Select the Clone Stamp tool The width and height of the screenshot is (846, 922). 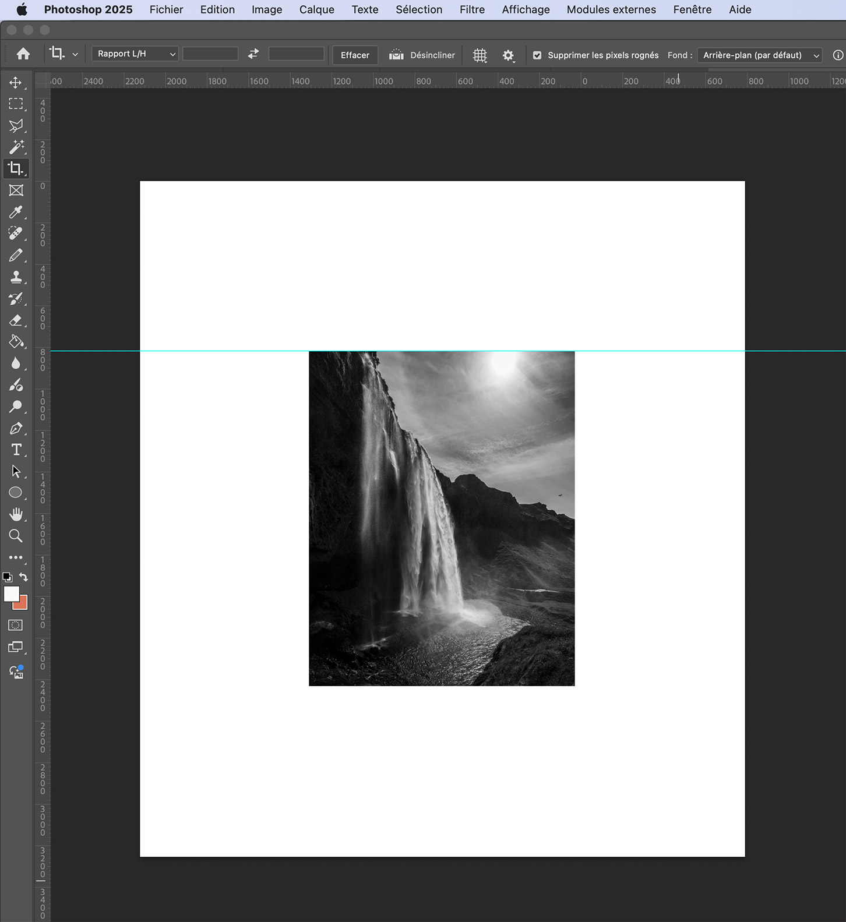click(x=16, y=277)
